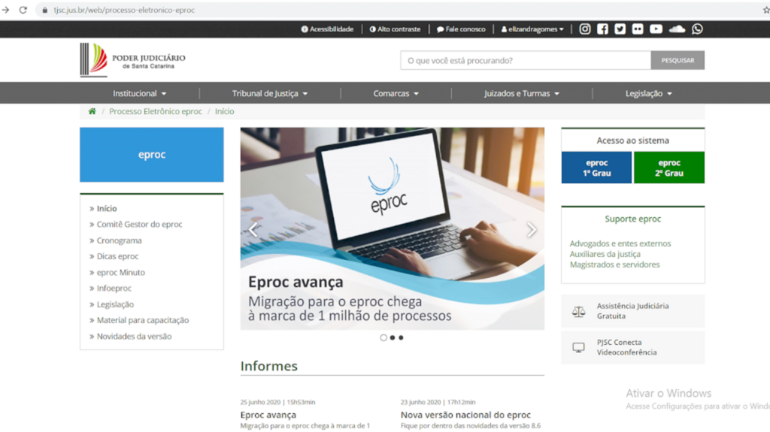Viewport: 770px width, 432px height.
Task: Click the scales icon for Assistência Judiciária
Action: point(578,311)
